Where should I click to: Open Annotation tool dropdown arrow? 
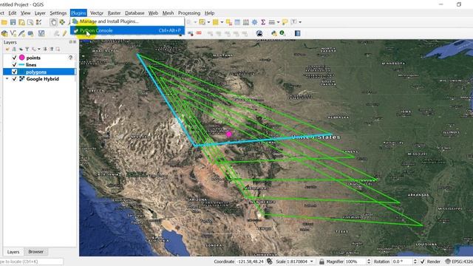pos(300,22)
